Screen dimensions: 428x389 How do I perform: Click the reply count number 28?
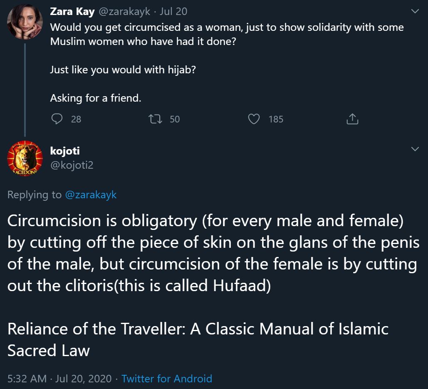point(76,119)
